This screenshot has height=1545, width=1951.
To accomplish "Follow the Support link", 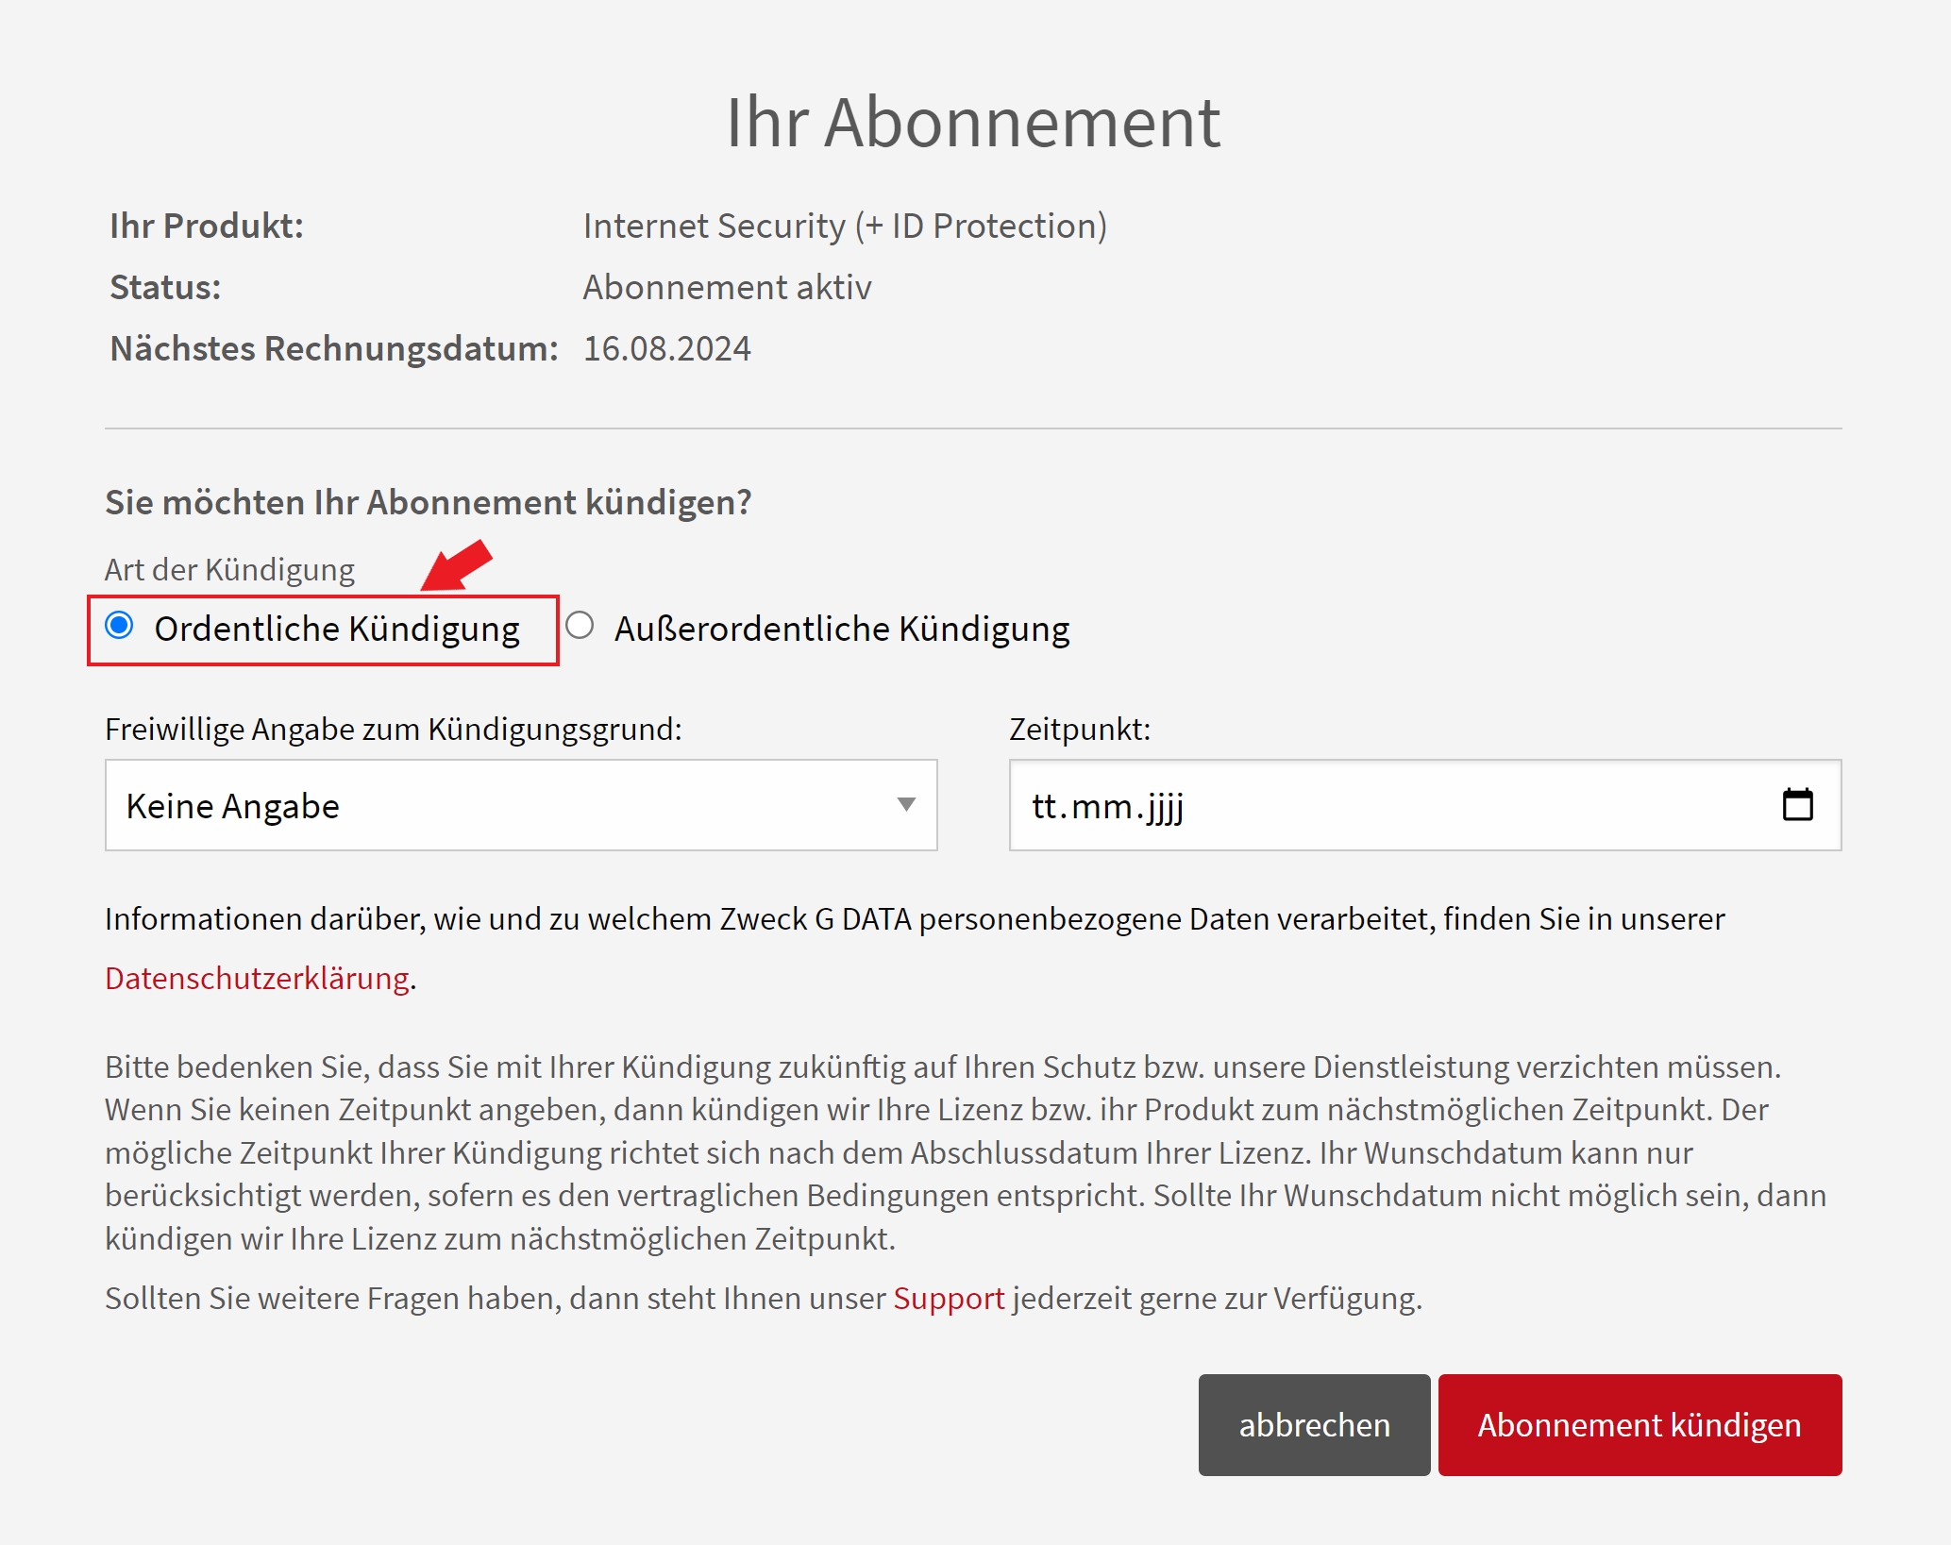I will coord(949,1299).
